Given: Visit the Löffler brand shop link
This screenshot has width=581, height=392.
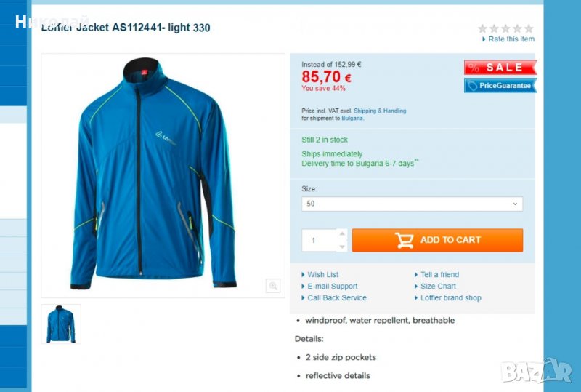Looking at the screenshot, I should 450,297.
